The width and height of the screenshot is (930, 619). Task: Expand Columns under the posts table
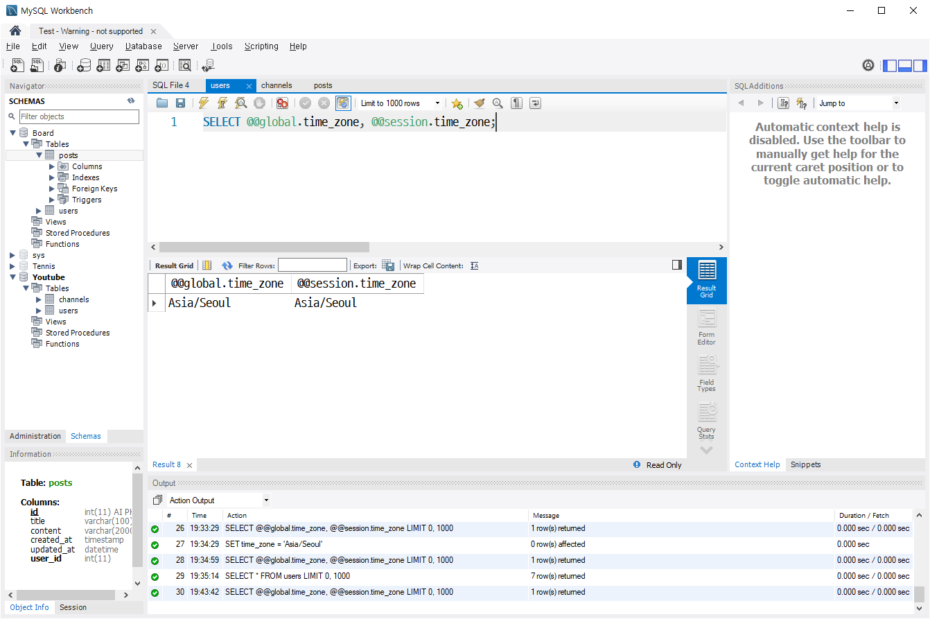[x=52, y=166]
